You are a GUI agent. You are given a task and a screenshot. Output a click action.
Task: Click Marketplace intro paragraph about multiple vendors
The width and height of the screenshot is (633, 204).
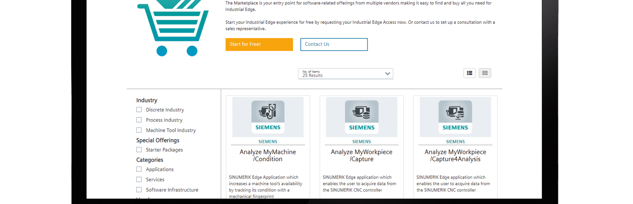point(358,6)
